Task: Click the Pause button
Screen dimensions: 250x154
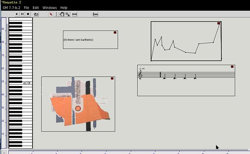Action: pyautogui.click(x=22, y=14)
